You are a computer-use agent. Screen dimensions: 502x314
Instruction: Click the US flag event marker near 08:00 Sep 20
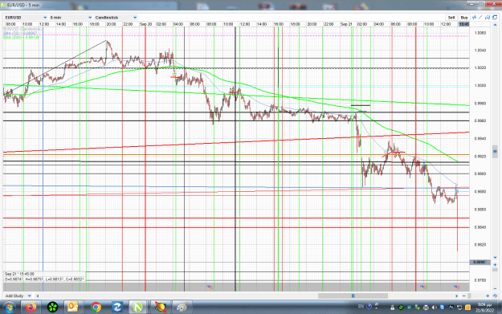coord(210,287)
